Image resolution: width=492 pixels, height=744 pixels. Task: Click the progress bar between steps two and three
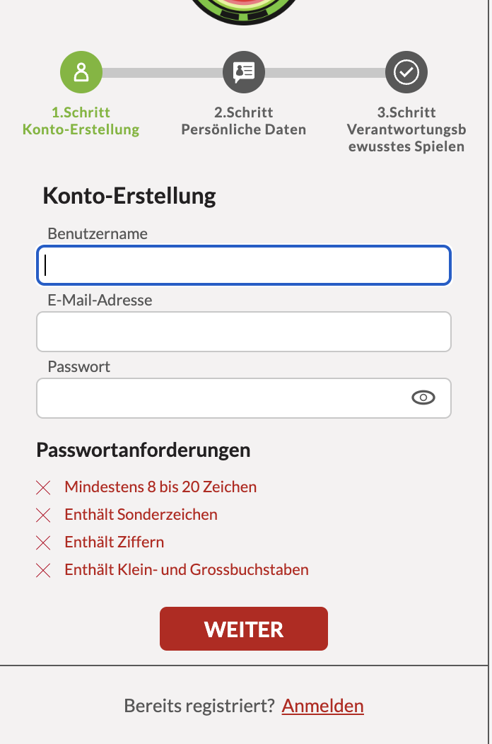325,72
